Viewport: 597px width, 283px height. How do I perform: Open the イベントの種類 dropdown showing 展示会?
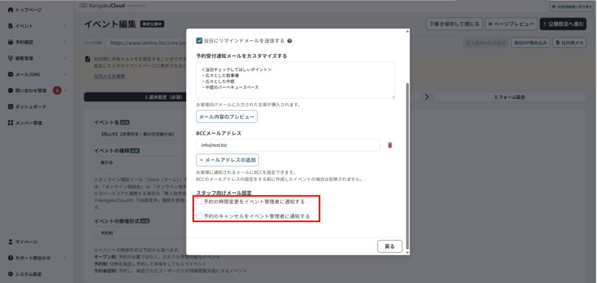(x=140, y=162)
